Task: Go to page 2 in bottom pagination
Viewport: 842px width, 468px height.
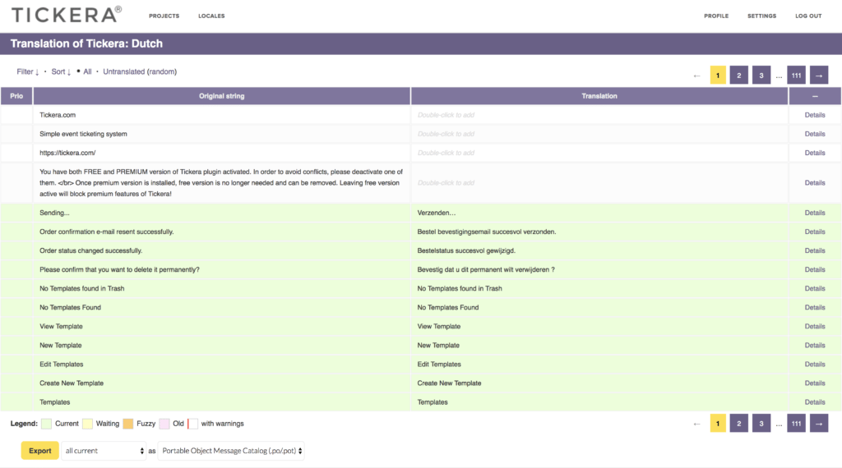Action: [739, 424]
